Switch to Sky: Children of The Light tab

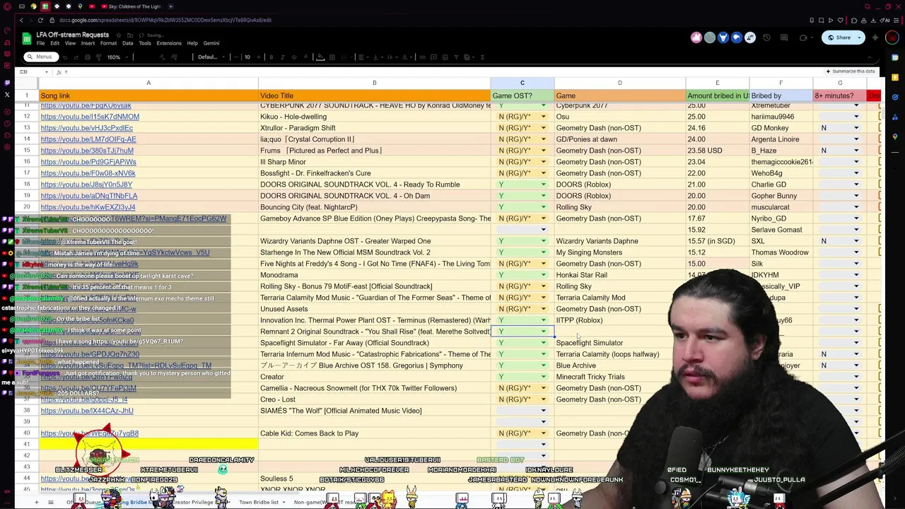pos(133,6)
